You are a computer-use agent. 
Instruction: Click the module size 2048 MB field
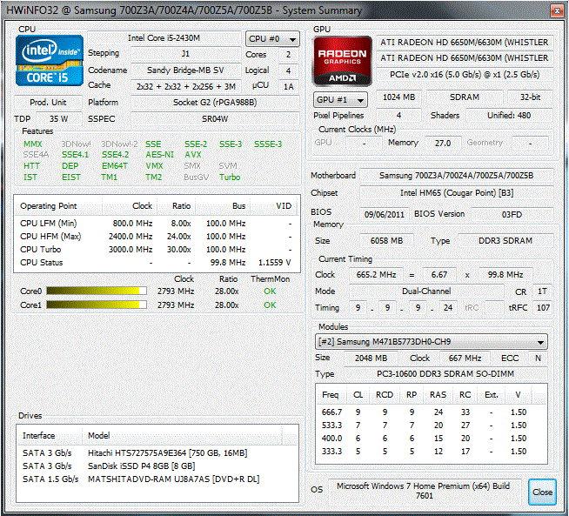(x=371, y=359)
